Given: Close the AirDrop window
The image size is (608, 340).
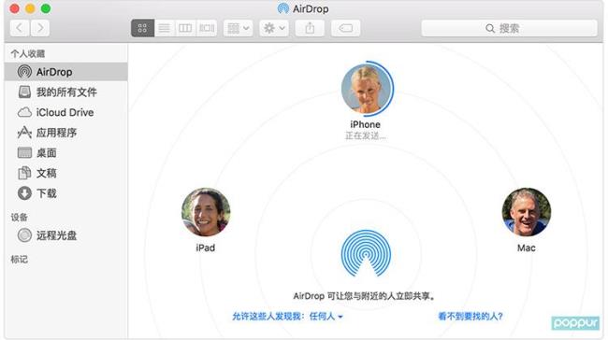Looking at the screenshot, I should (15, 8).
